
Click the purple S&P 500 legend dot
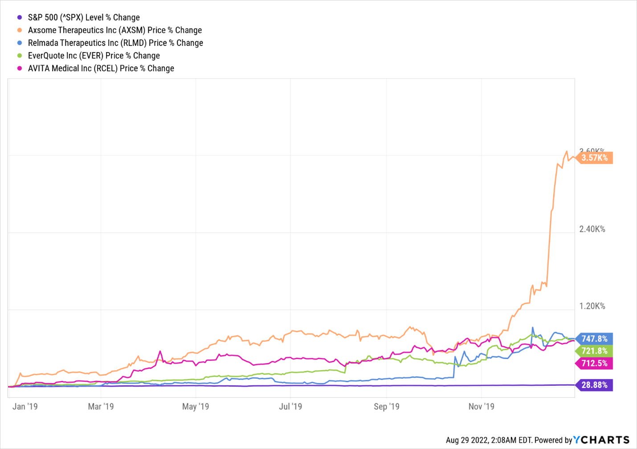coord(20,18)
